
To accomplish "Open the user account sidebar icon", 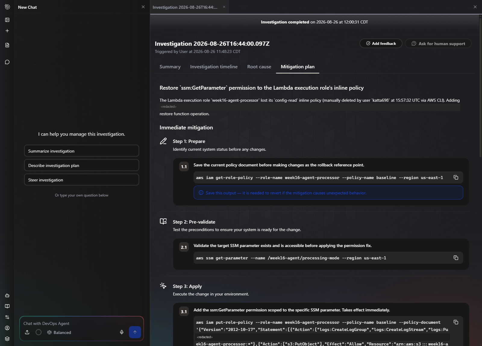I will 7,328.
